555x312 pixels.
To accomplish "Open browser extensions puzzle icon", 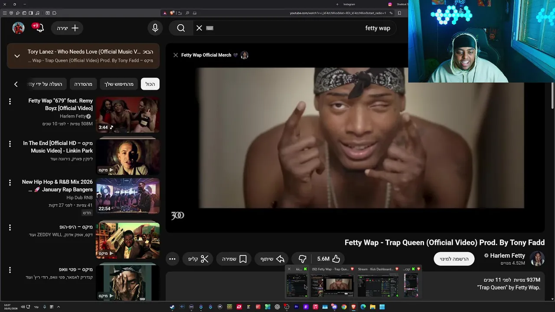I will pos(54,13).
